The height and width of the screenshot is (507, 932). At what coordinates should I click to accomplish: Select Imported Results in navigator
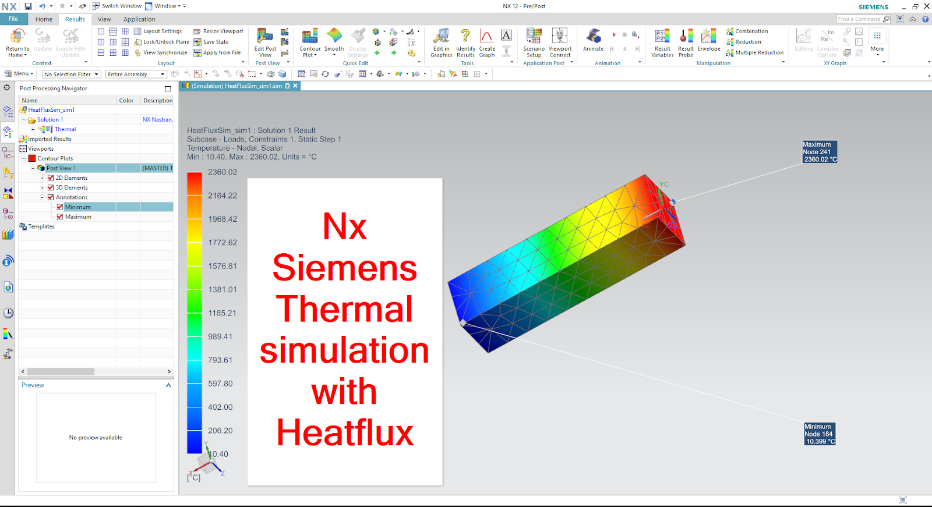point(50,139)
